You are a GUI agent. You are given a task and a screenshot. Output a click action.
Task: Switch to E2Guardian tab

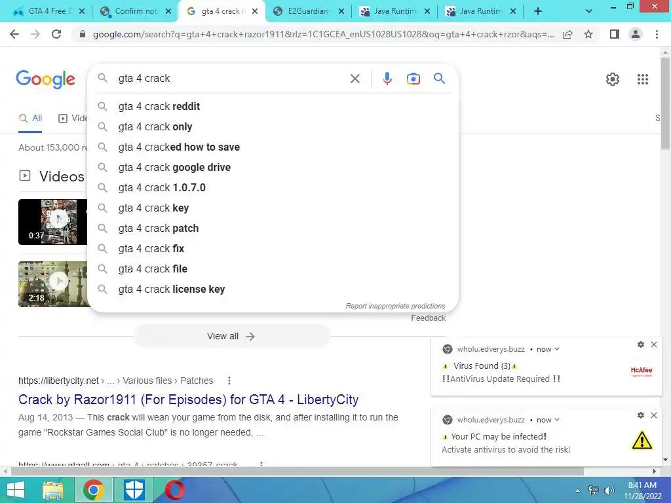pos(308,11)
